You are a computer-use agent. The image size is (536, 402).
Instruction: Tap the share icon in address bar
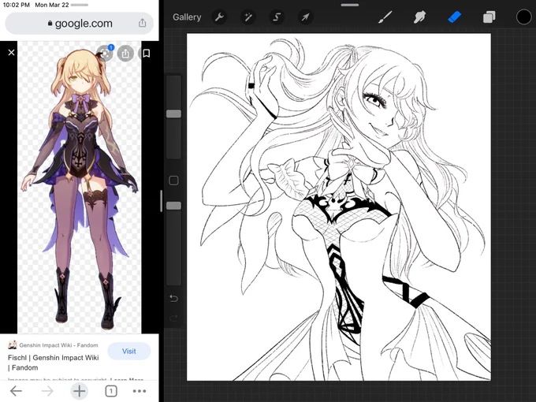tap(142, 23)
